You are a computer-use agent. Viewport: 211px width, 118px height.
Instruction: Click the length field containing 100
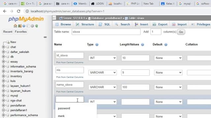(x=135, y=87)
